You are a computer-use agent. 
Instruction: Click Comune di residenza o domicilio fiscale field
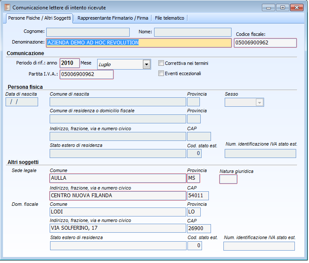tap(118, 119)
